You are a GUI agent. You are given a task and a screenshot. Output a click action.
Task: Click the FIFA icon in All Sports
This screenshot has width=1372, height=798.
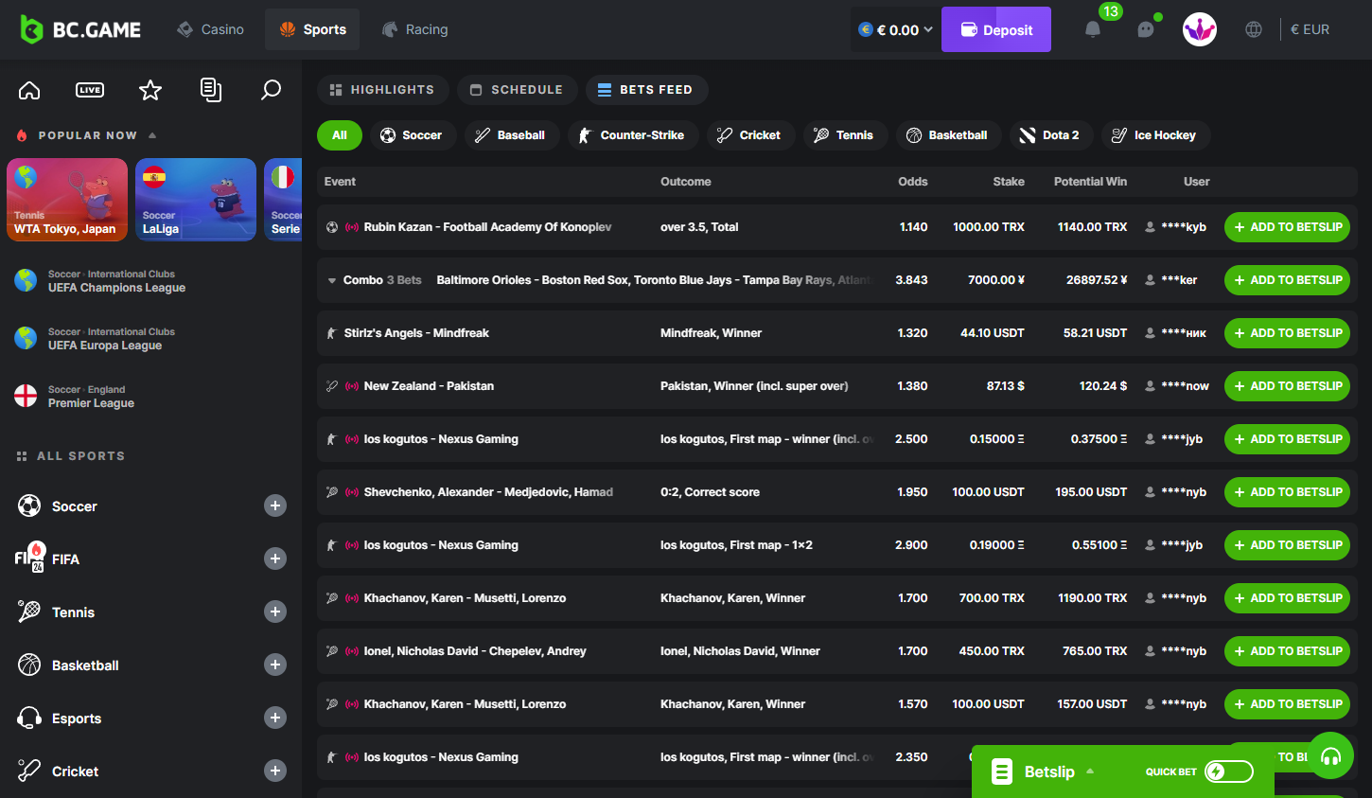pos(29,558)
